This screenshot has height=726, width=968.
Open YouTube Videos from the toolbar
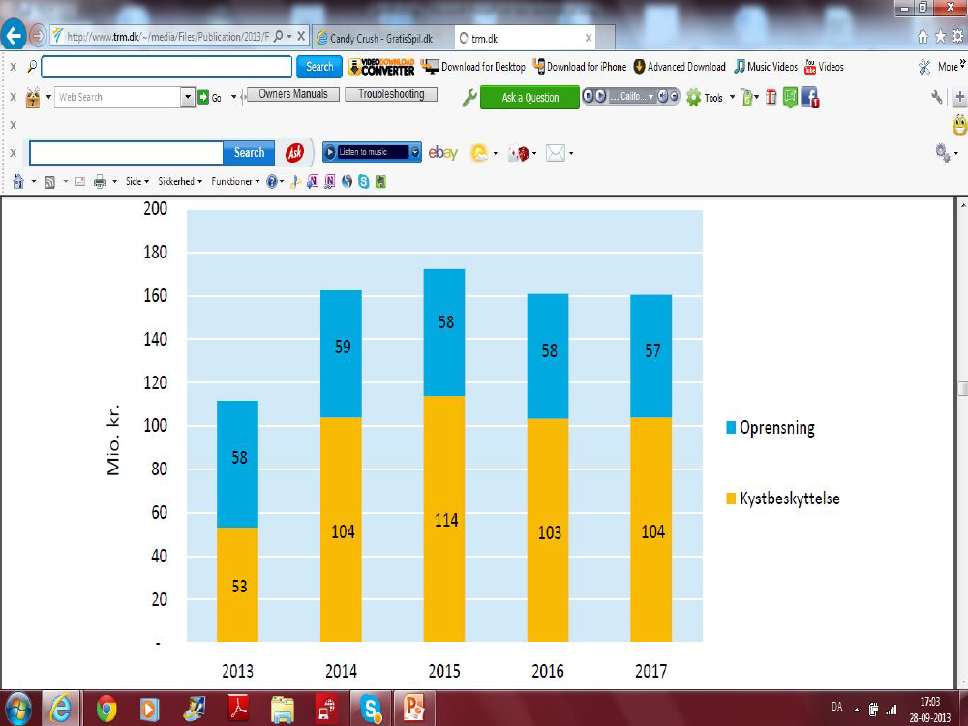(x=824, y=67)
